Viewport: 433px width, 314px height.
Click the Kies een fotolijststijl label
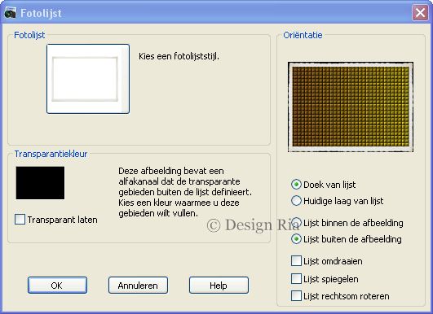(179, 56)
